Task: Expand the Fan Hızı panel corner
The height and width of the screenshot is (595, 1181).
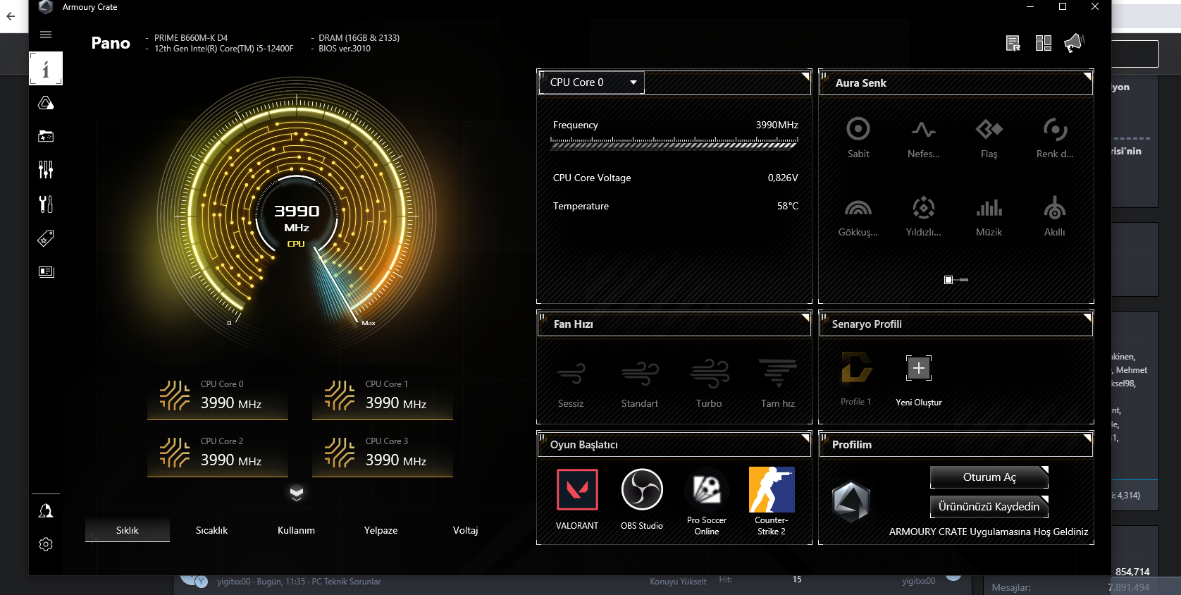Action: [805, 317]
